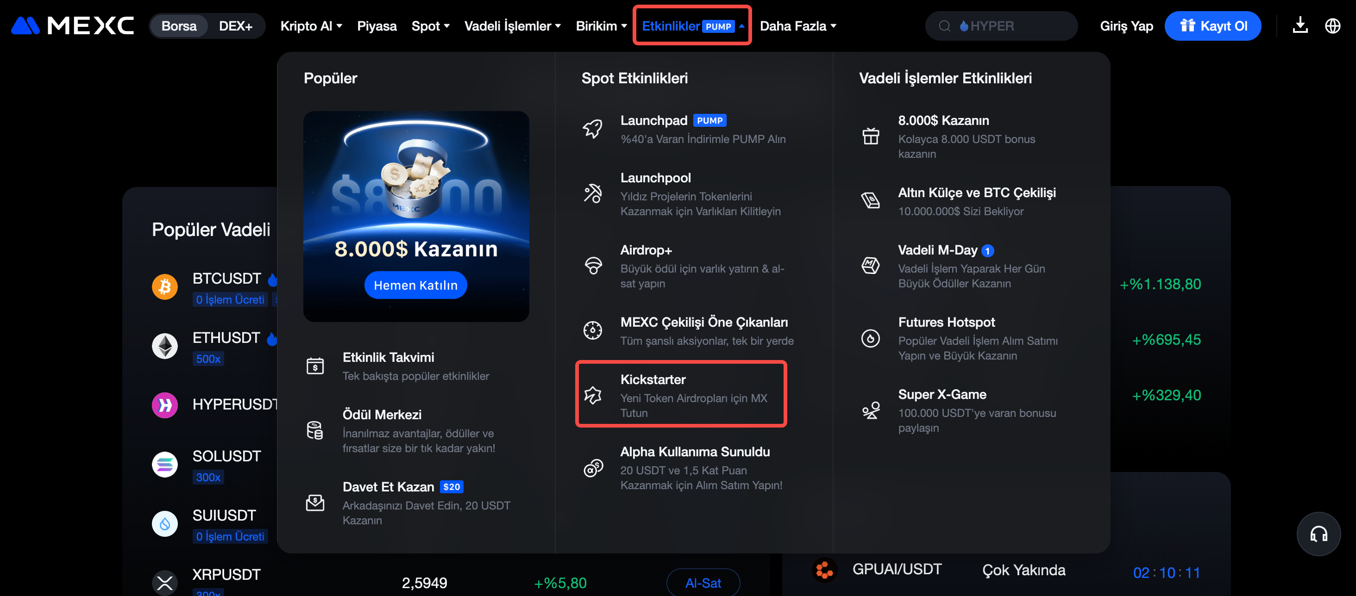Click the Launchpool pickaxe icon
Viewport: 1356px width, 596px height.
[x=593, y=193]
